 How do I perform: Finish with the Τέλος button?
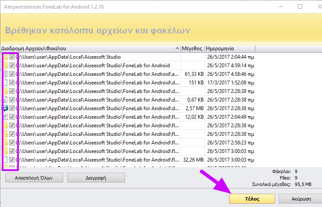pos(252,198)
